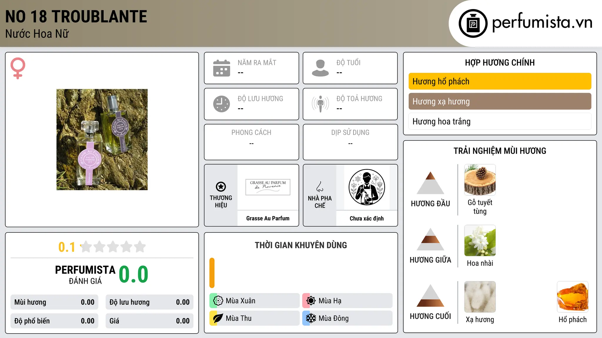Click the Thời gian khuyên dùng heading
602x338 pixels.
[301, 245]
